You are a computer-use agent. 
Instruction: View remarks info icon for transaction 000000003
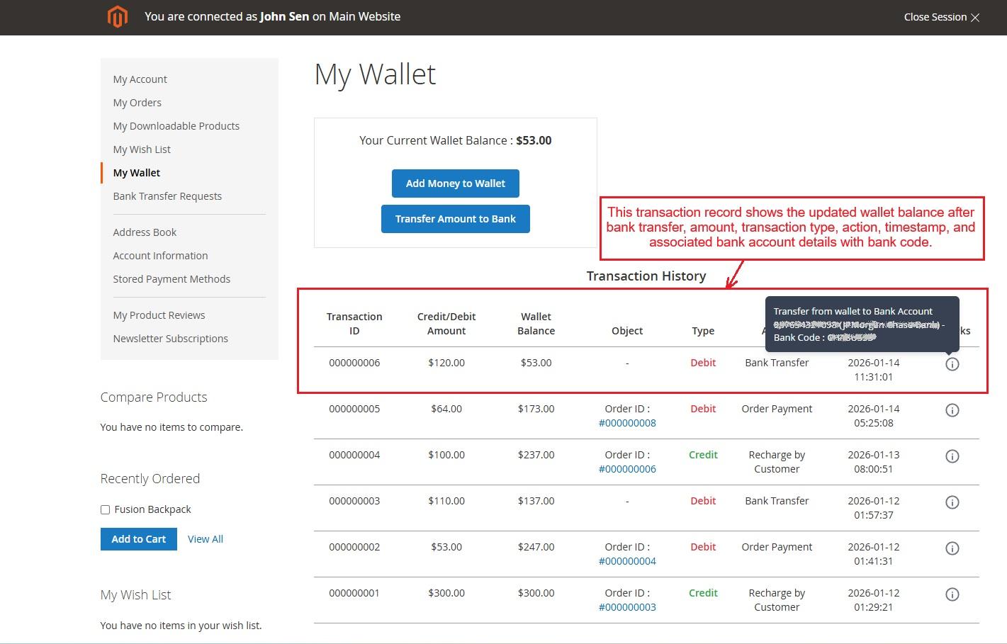click(952, 502)
